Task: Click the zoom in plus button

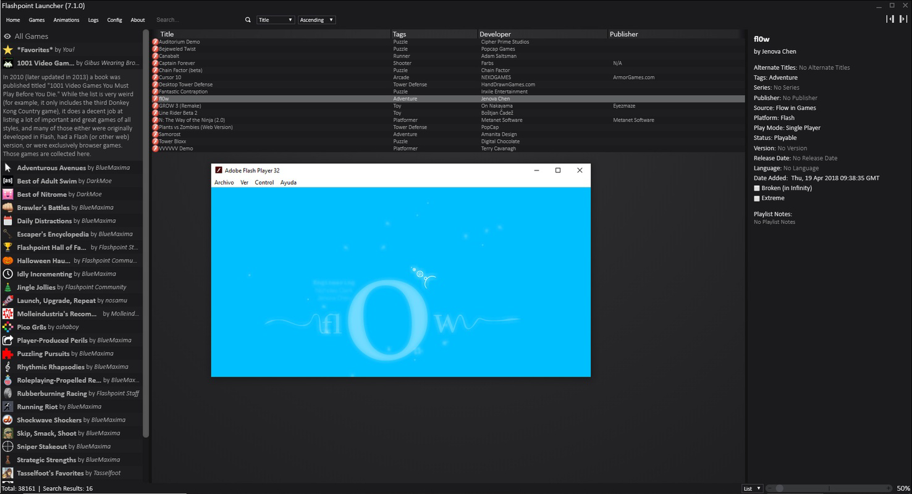Action: point(890,488)
